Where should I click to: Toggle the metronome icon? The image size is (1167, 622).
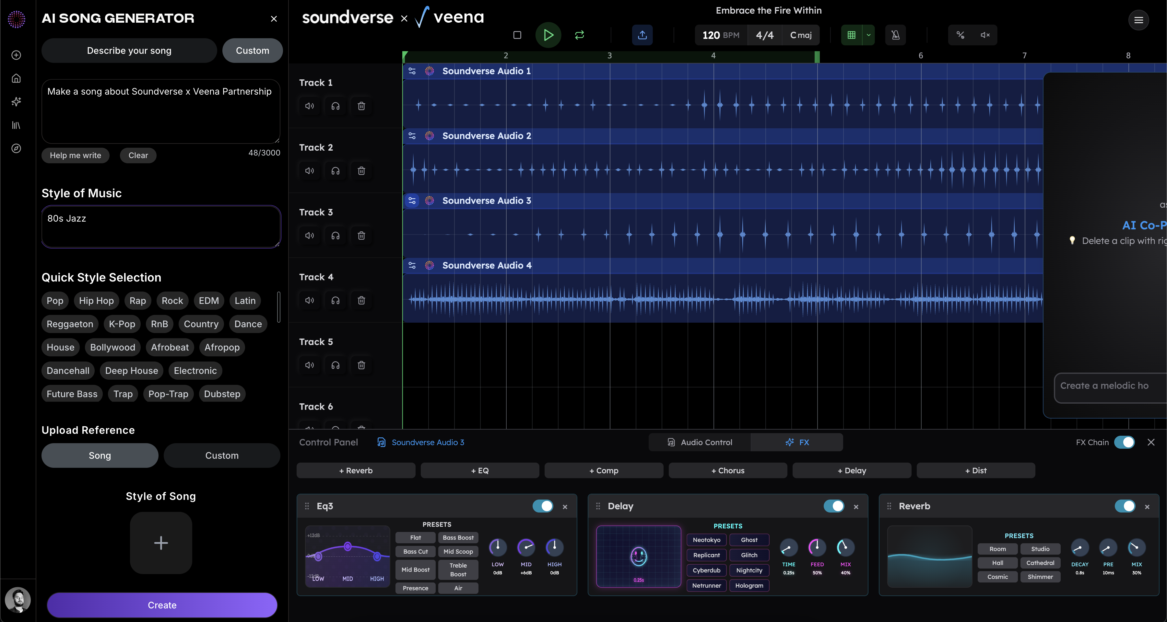(896, 35)
